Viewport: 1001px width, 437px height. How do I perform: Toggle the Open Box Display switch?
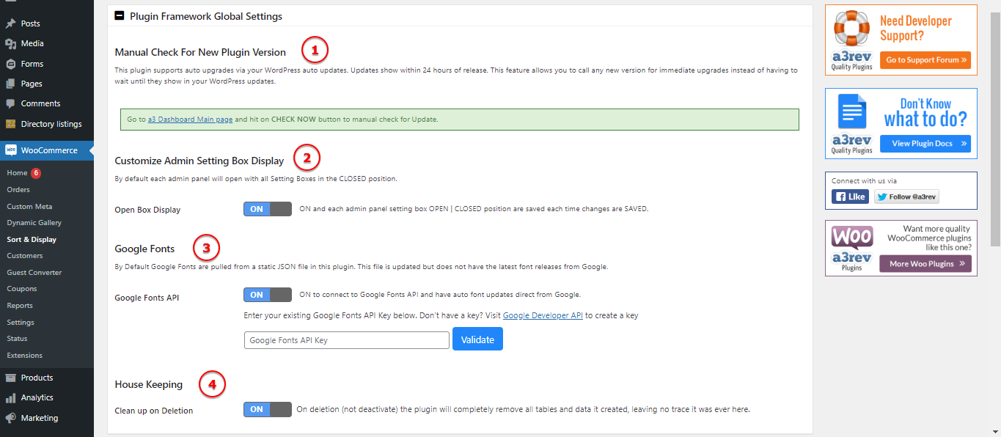point(267,209)
